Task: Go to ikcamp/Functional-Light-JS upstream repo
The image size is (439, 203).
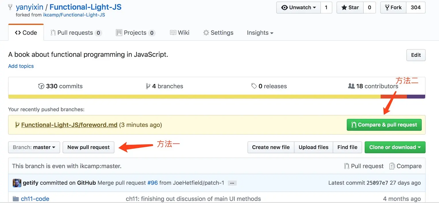Action: (x=74, y=15)
